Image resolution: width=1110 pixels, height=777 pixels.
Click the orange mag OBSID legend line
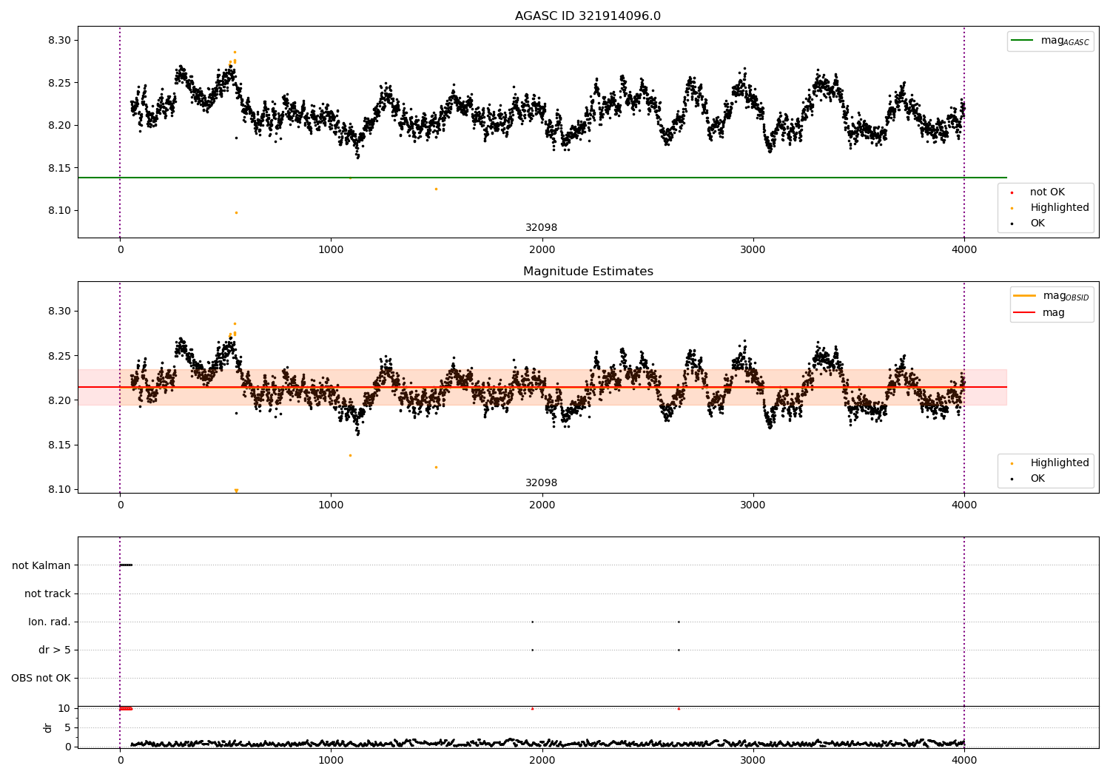coord(1024,296)
